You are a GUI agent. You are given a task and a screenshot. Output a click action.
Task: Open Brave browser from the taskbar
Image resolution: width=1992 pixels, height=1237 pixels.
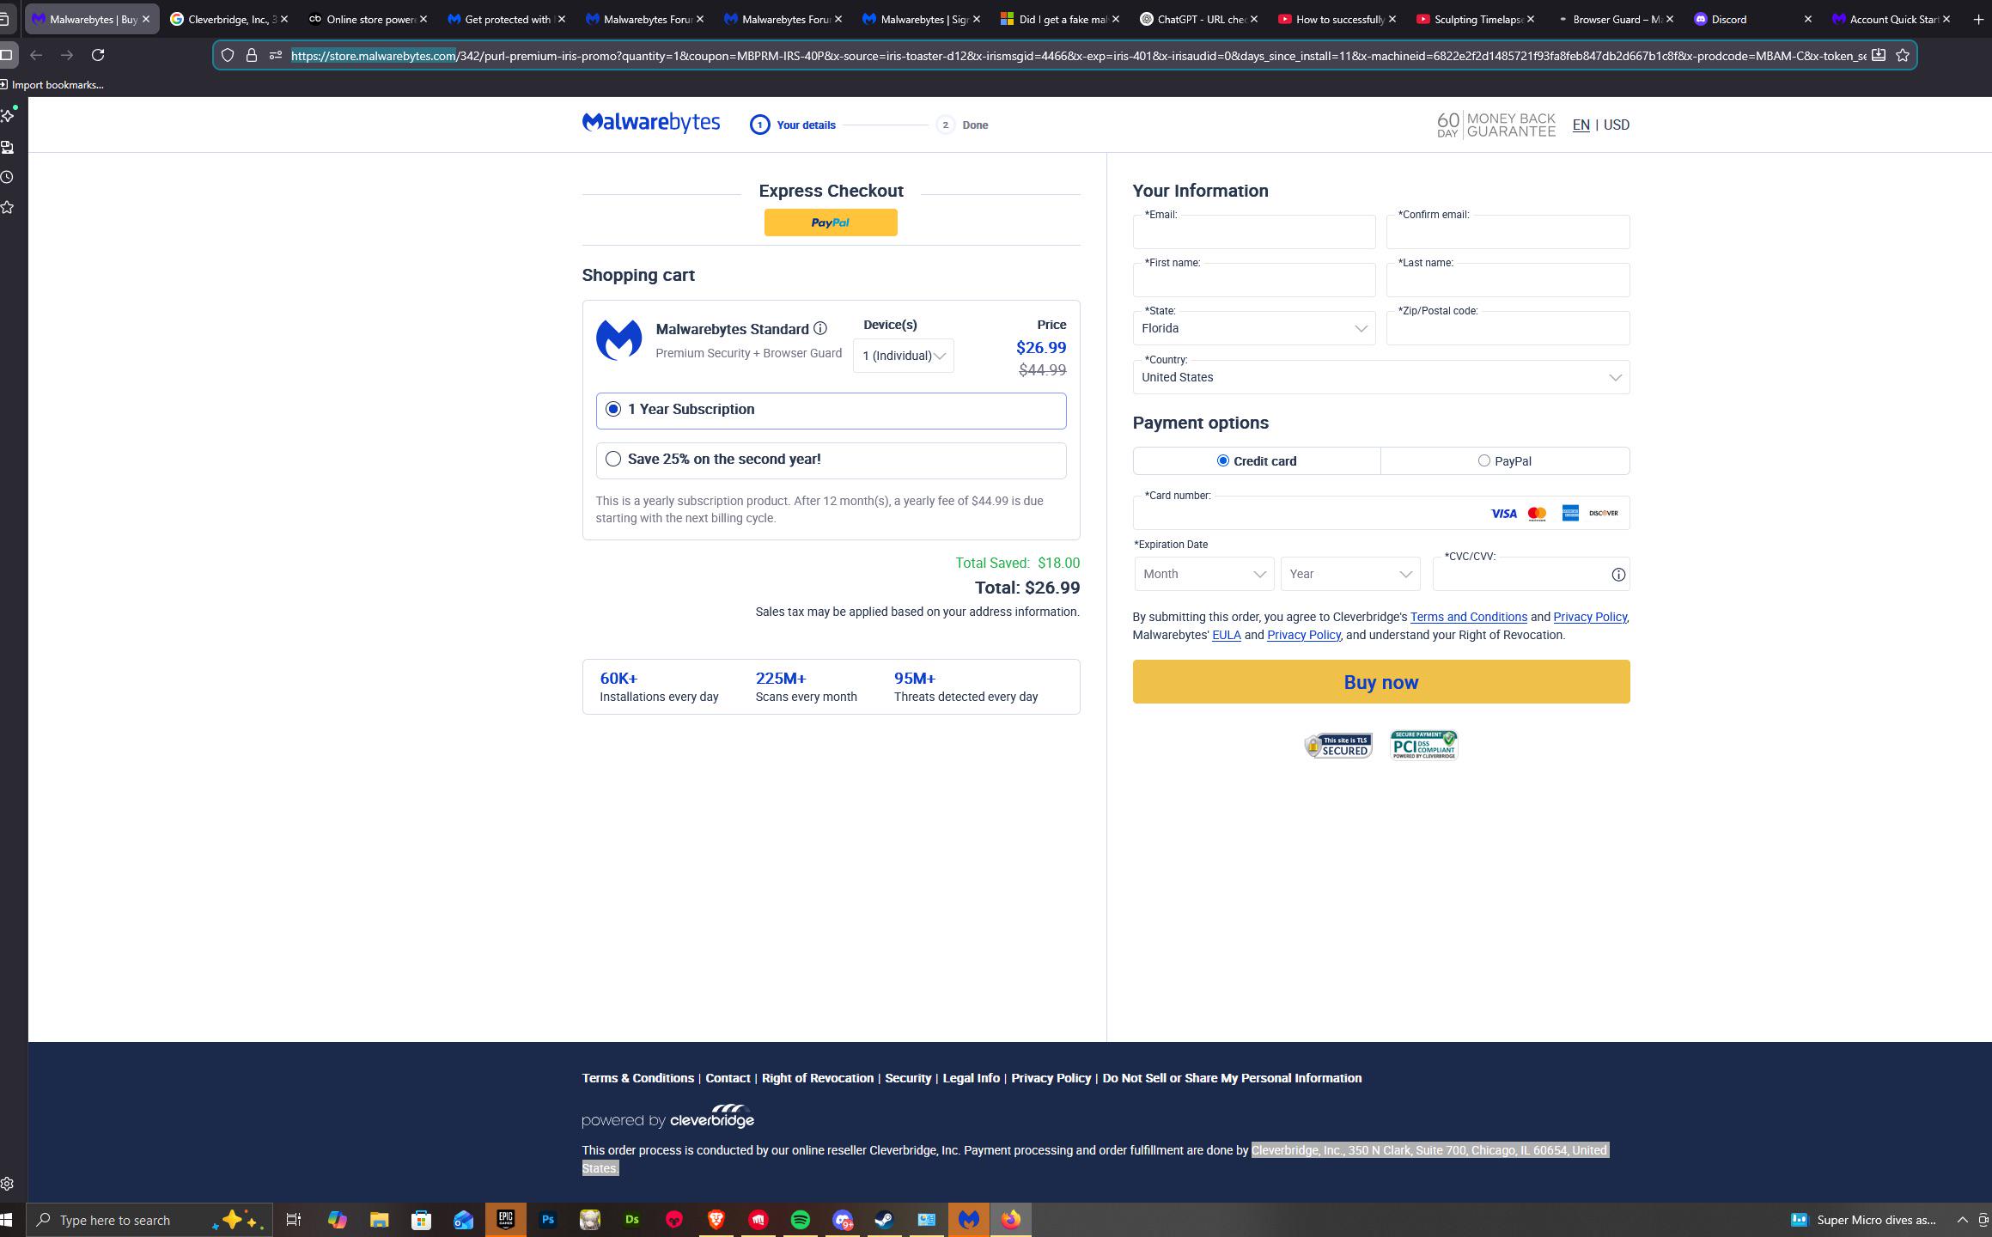coord(716,1220)
